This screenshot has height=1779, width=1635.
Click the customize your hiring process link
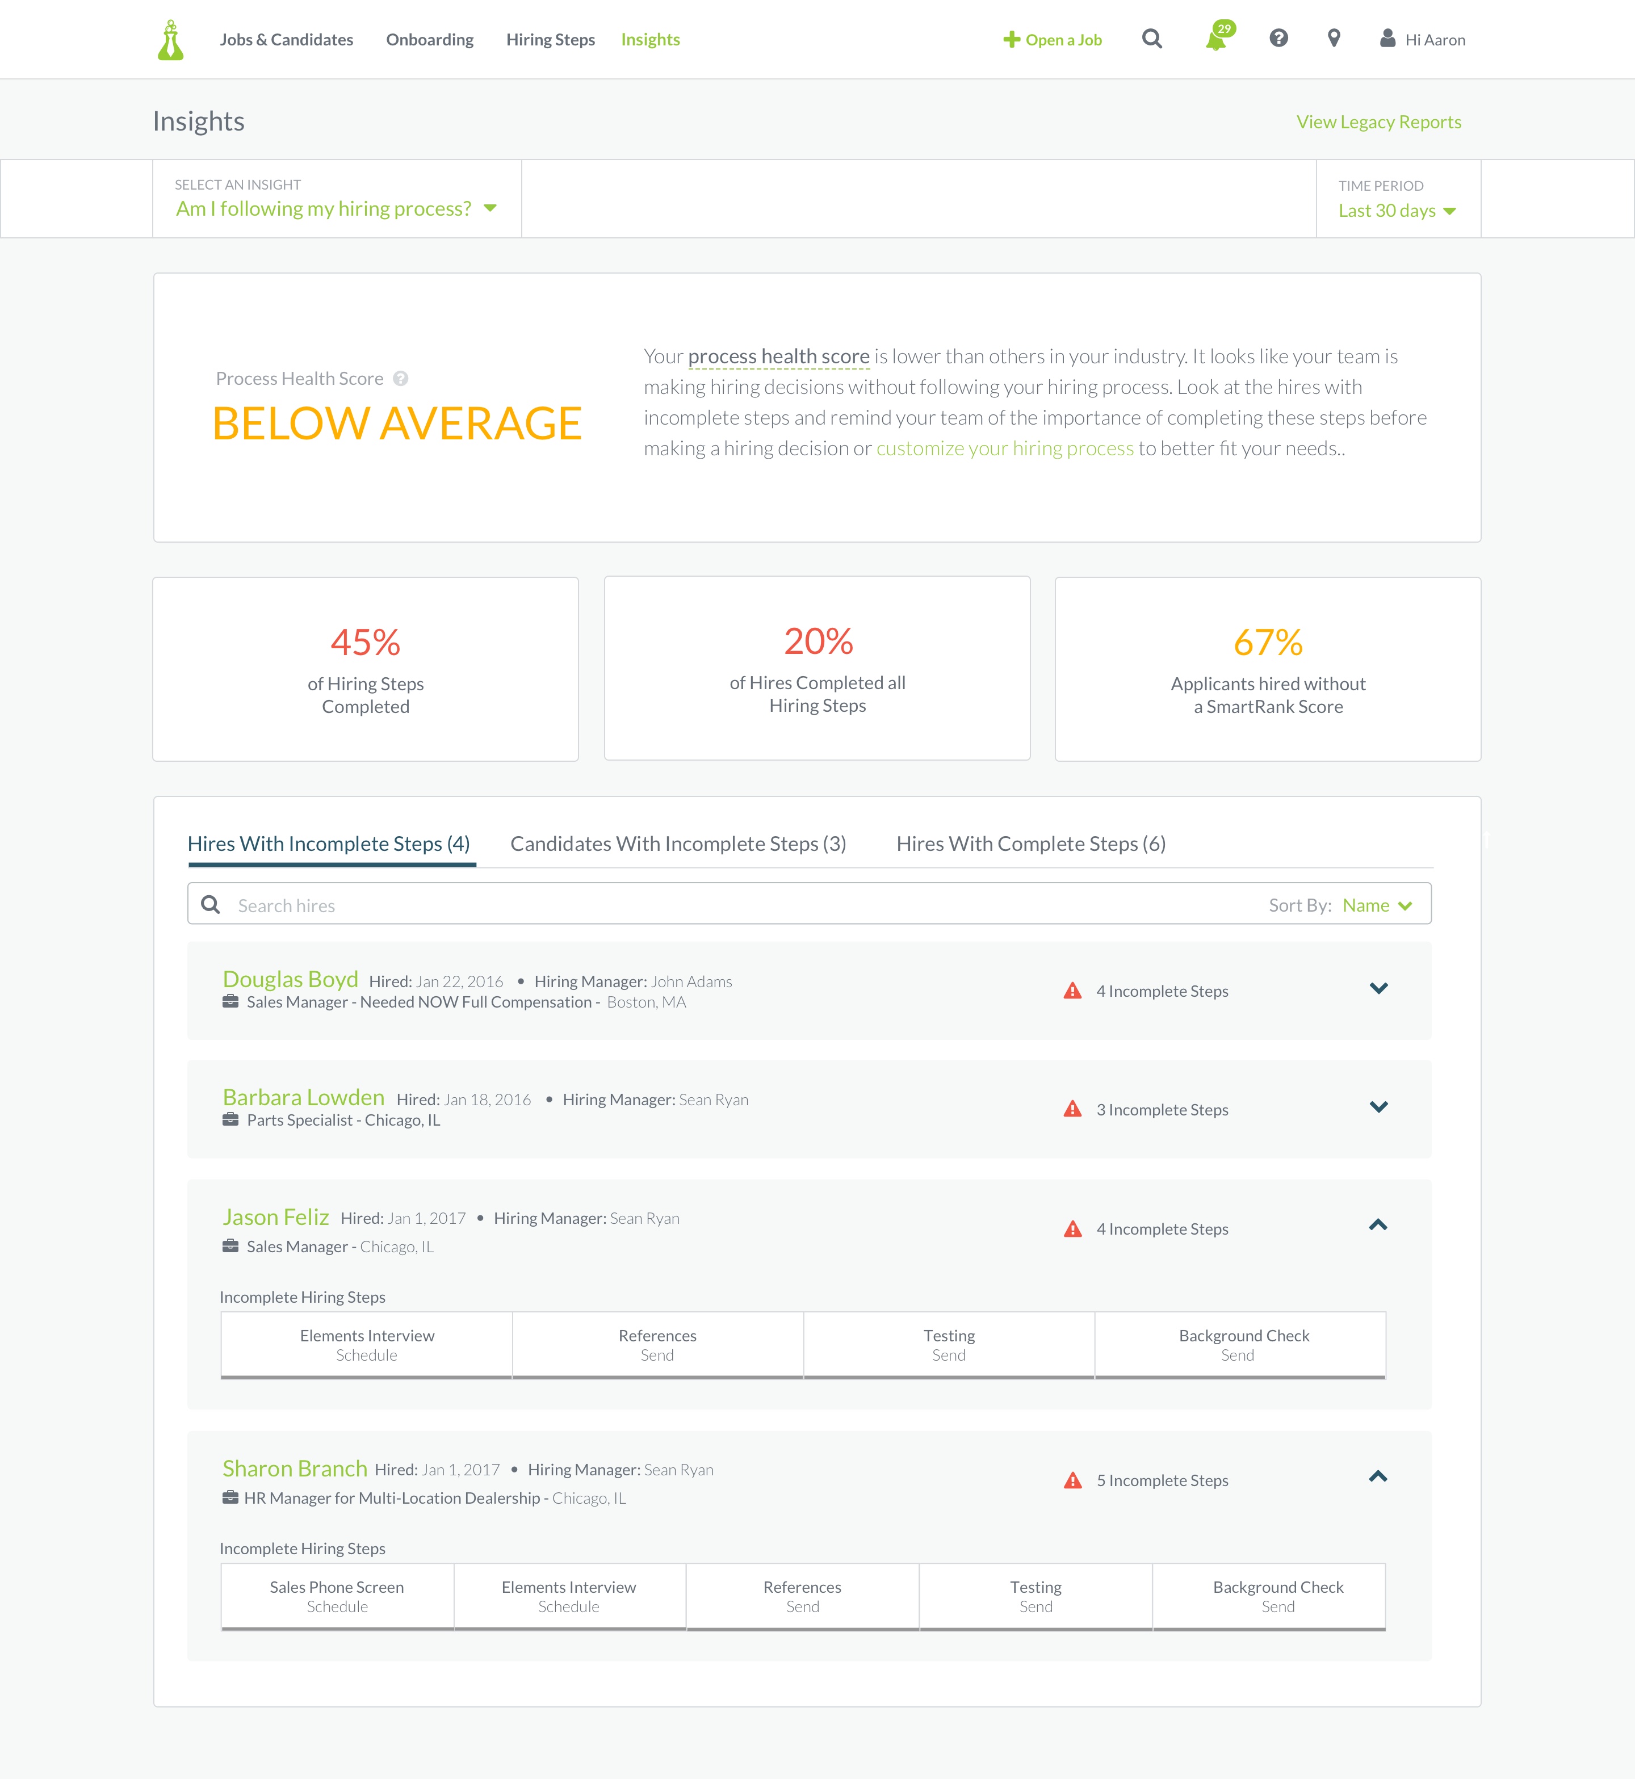pyautogui.click(x=1003, y=448)
